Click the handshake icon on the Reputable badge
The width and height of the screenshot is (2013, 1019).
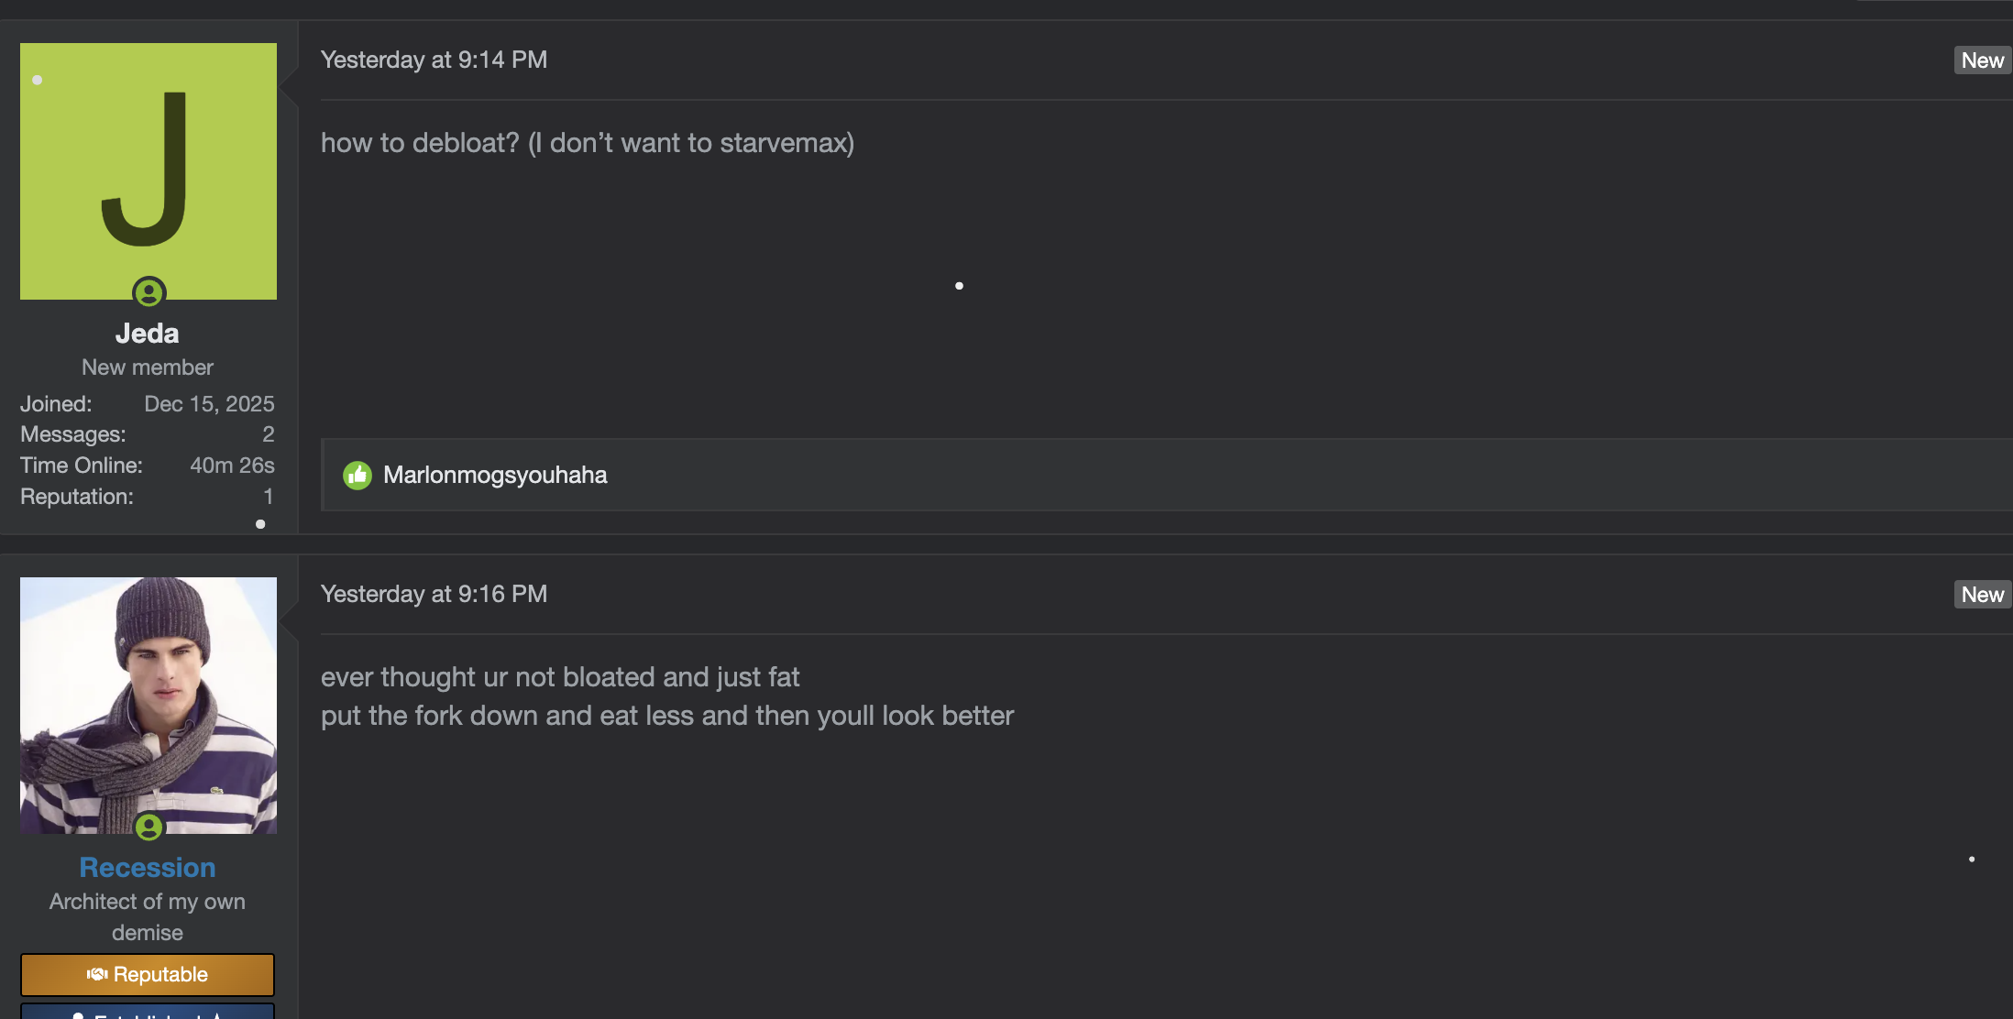[x=97, y=974]
